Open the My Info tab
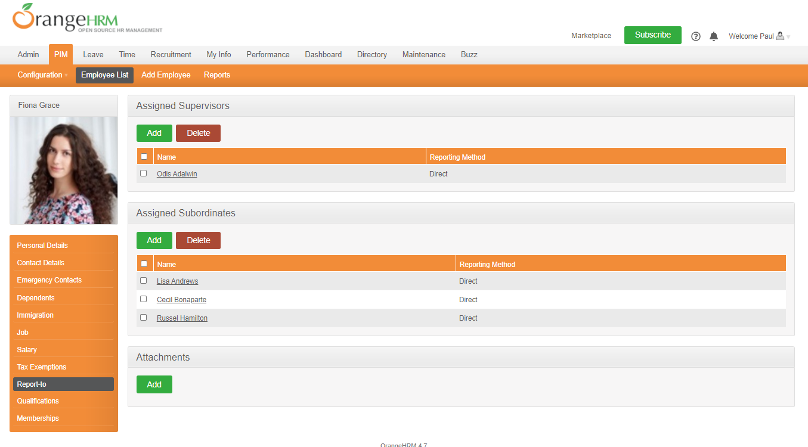The width and height of the screenshot is (808, 447). click(x=219, y=54)
